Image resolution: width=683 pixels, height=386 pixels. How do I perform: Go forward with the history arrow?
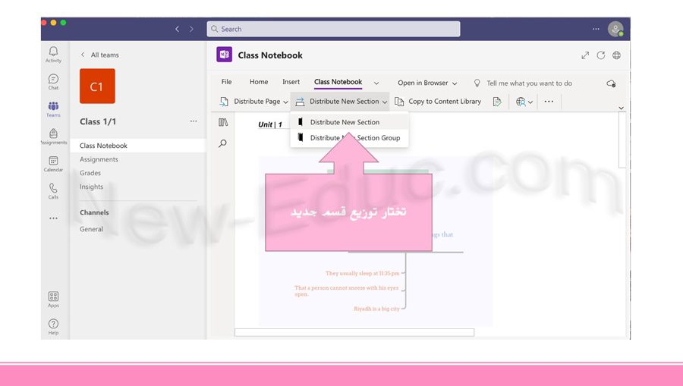[x=191, y=29]
